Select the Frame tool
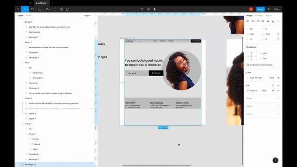This screenshot has height=167, width=297. (32, 9)
